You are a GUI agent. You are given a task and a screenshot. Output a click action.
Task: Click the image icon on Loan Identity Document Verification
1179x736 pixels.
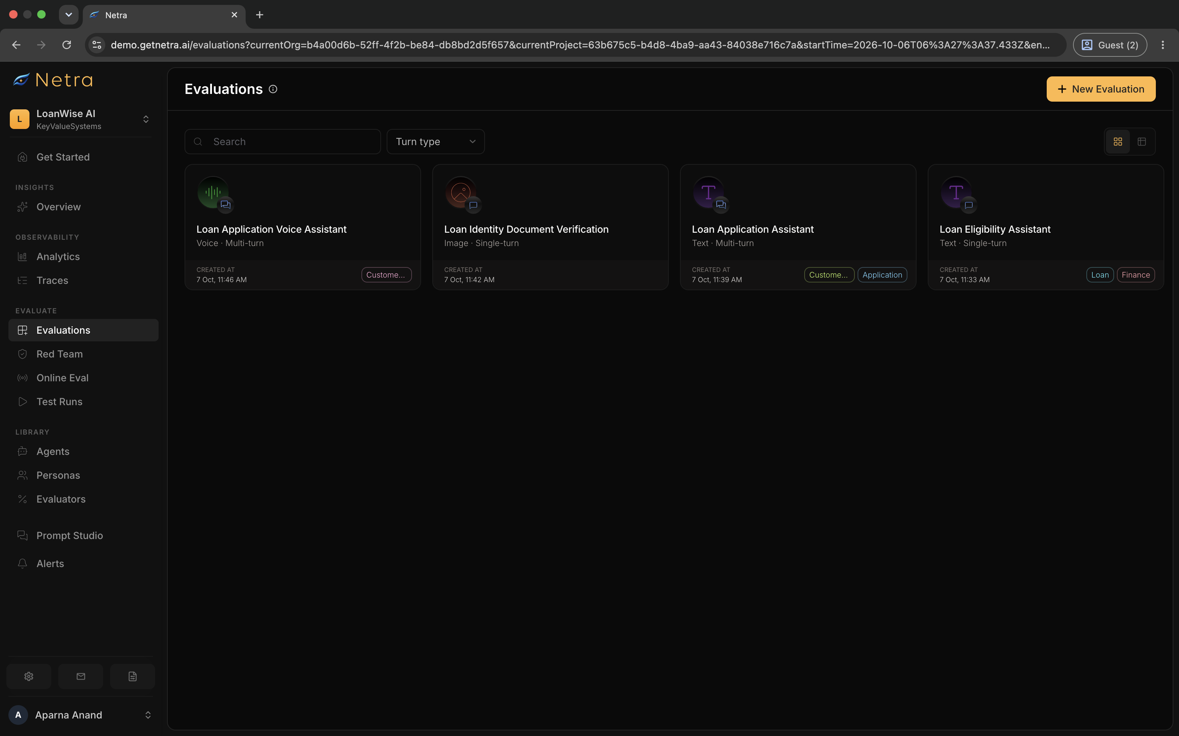(460, 192)
